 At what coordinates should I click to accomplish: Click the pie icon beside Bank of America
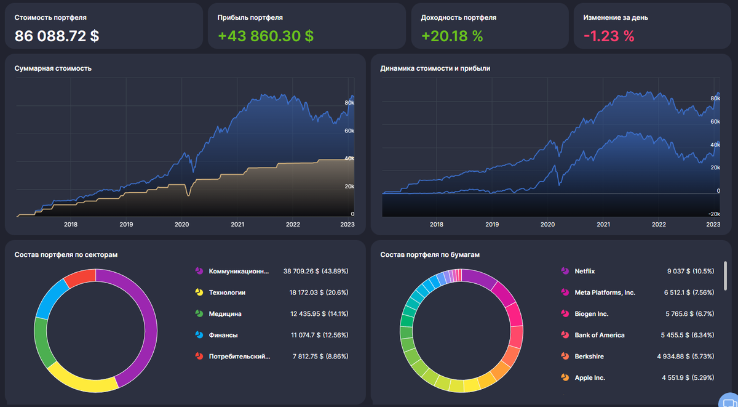(x=565, y=335)
